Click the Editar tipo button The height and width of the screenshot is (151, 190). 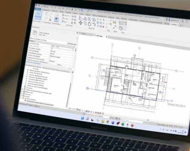72,44
